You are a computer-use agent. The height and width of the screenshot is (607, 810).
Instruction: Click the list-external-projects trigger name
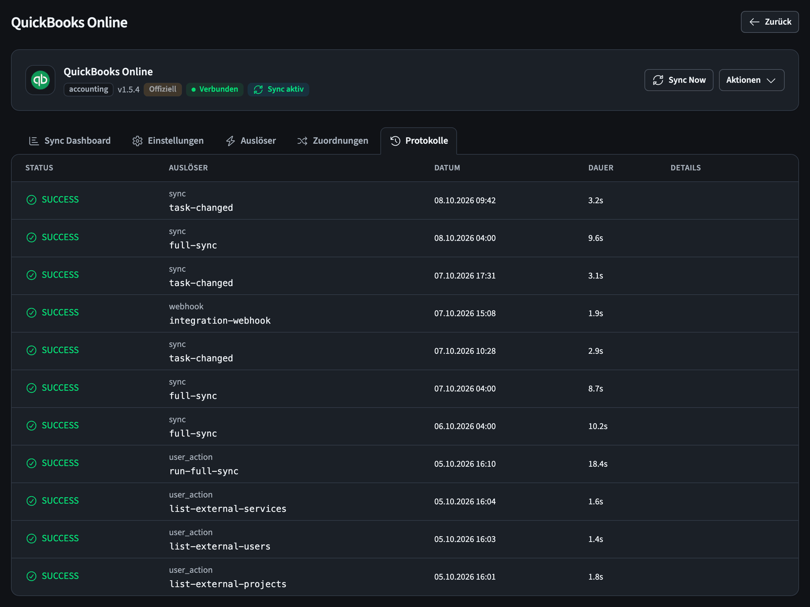(x=228, y=584)
